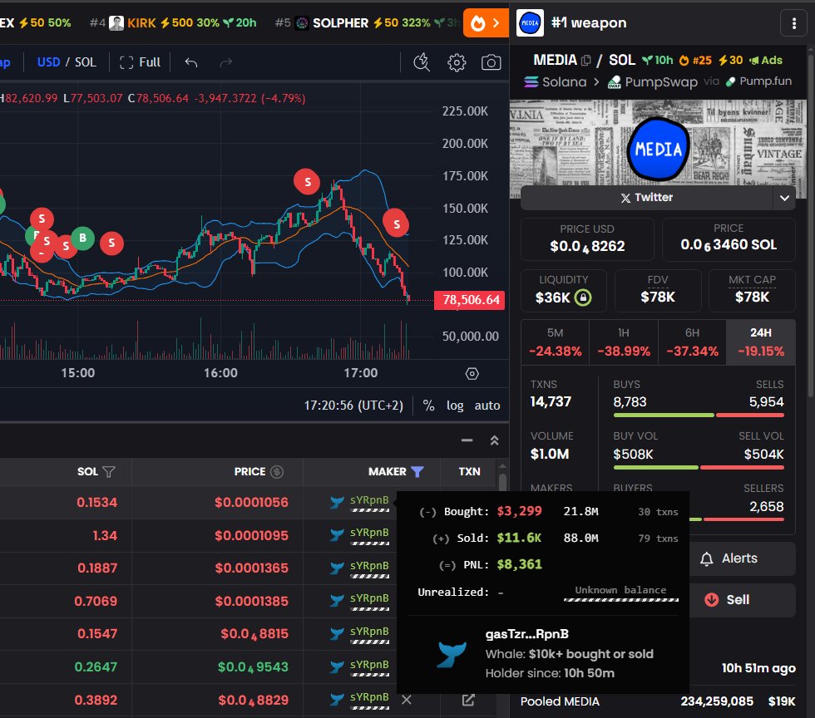
Task: Remove maker filter X in 0.3892 row
Action: 407,700
